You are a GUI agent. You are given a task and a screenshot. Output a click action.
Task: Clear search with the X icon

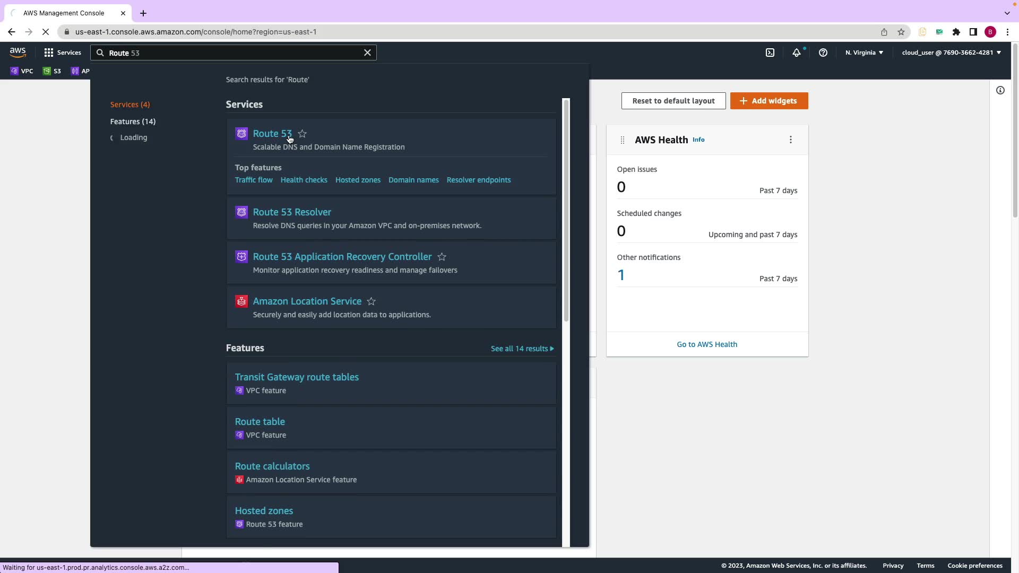click(367, 53)
